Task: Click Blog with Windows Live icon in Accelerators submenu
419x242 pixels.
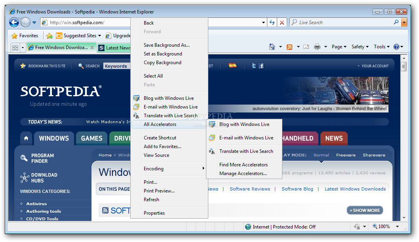Action: [212, 124]
